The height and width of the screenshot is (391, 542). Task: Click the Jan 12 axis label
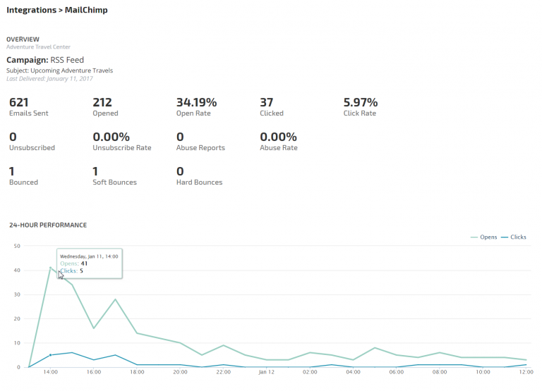tap(267, 372)
